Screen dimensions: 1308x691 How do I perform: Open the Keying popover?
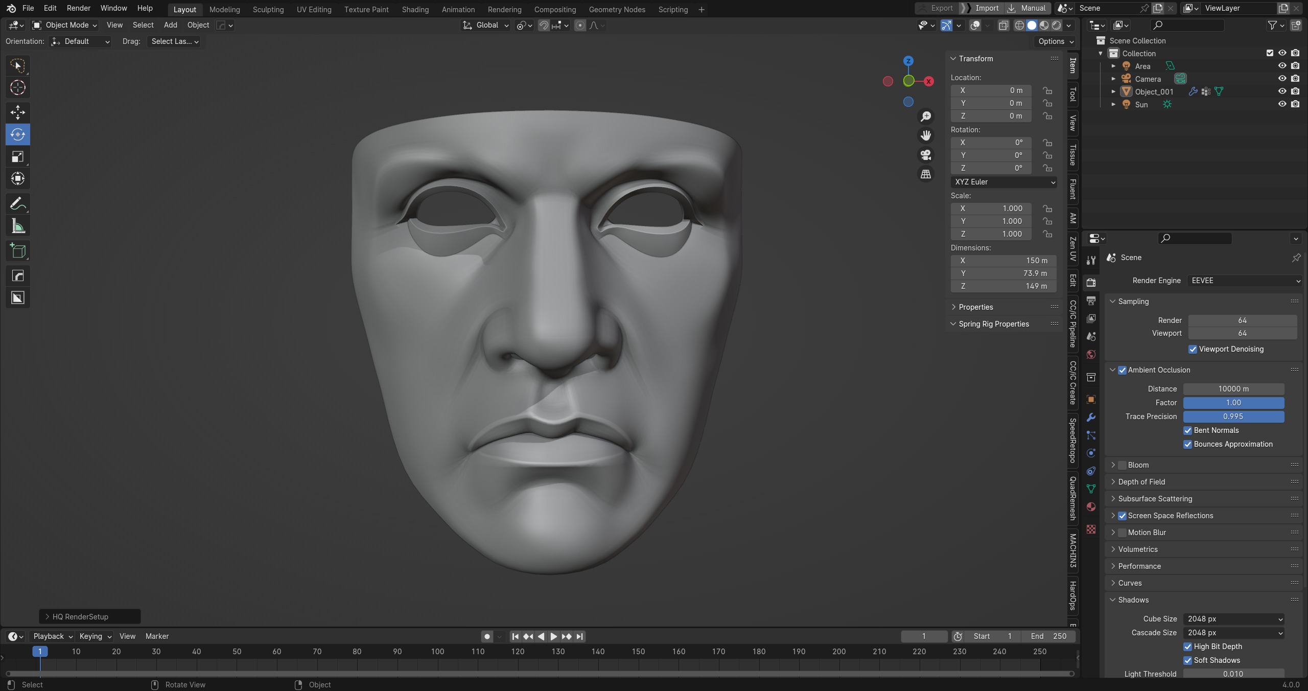tap(95, 636)
